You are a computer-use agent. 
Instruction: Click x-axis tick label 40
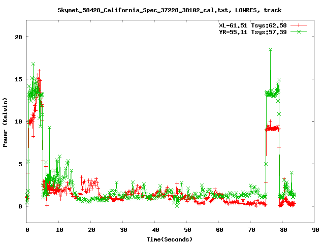[155, 230]
